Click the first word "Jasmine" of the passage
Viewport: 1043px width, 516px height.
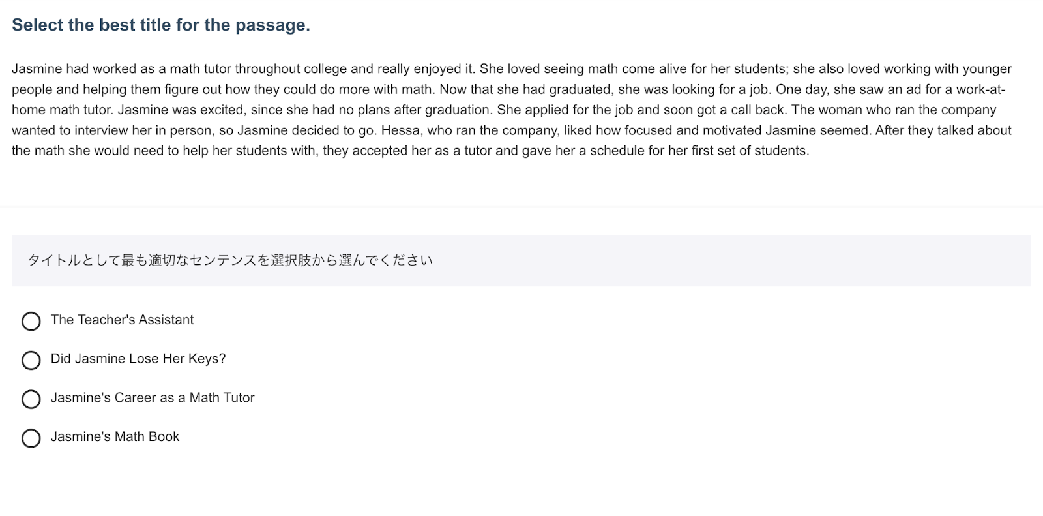pos(37,68)
